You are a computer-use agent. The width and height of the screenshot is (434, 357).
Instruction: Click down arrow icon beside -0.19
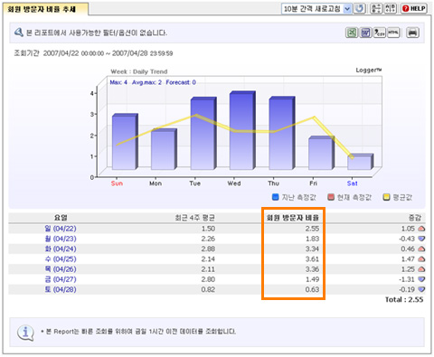(421, 289)
